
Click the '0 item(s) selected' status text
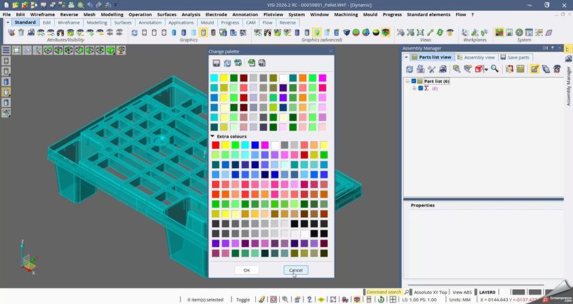205,300
